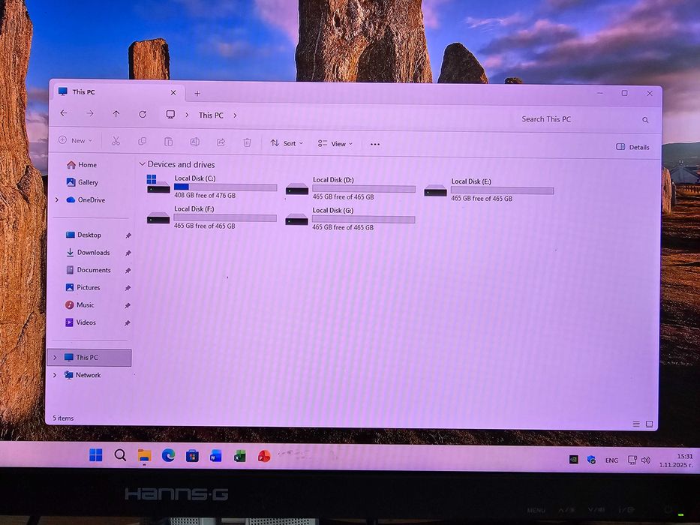Expand the Network tree chevron

pos(55,375)
